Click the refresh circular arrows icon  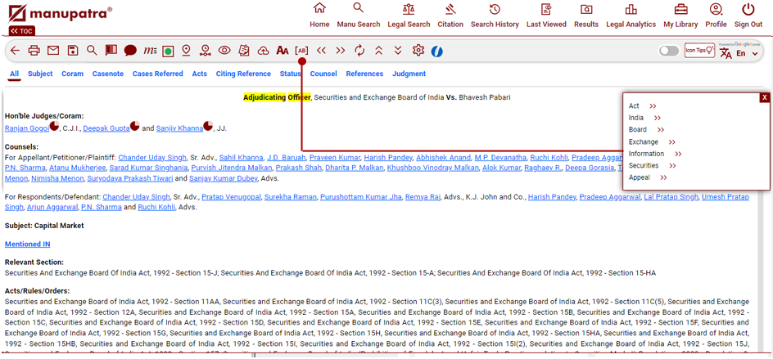[359, 51]
